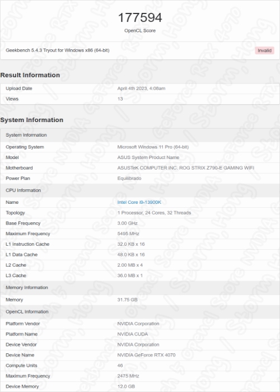
Task: Click the 'Motherboard' row label
Action: pos(19,168)
